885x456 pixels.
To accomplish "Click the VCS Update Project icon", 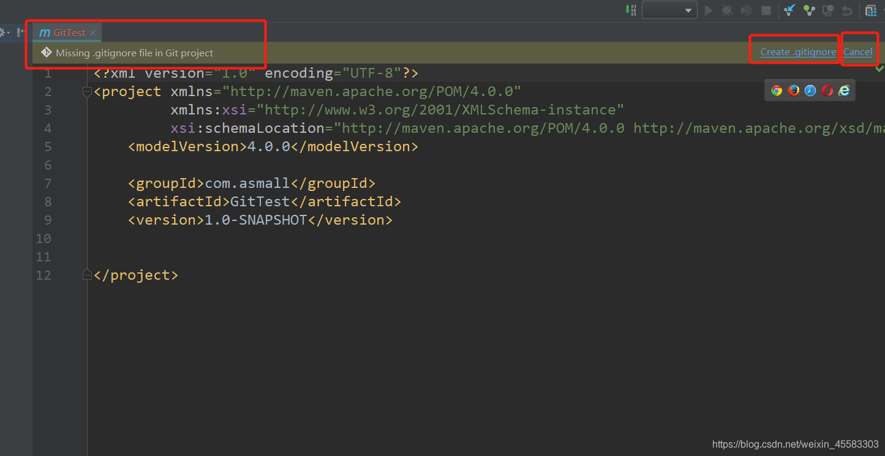I will [790, 10].
